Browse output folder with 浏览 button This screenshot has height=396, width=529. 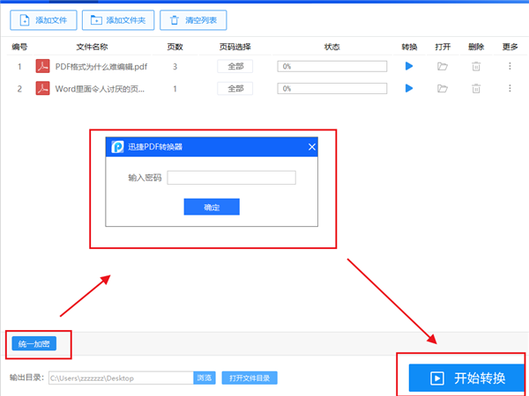tap(205, 378)
